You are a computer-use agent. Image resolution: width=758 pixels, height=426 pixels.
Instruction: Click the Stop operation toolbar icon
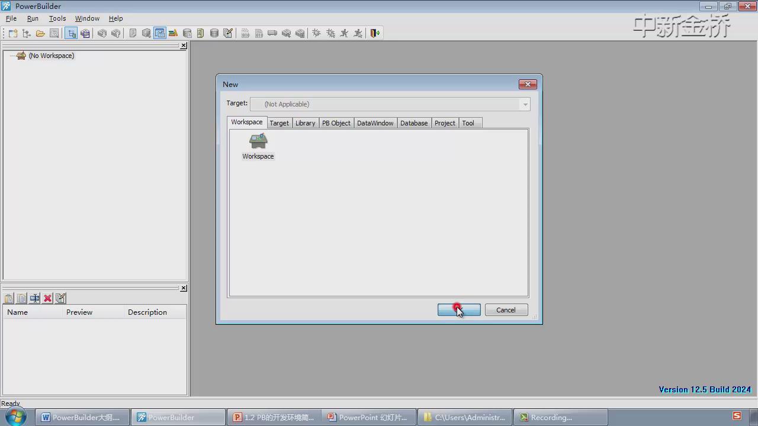[300, 33]
